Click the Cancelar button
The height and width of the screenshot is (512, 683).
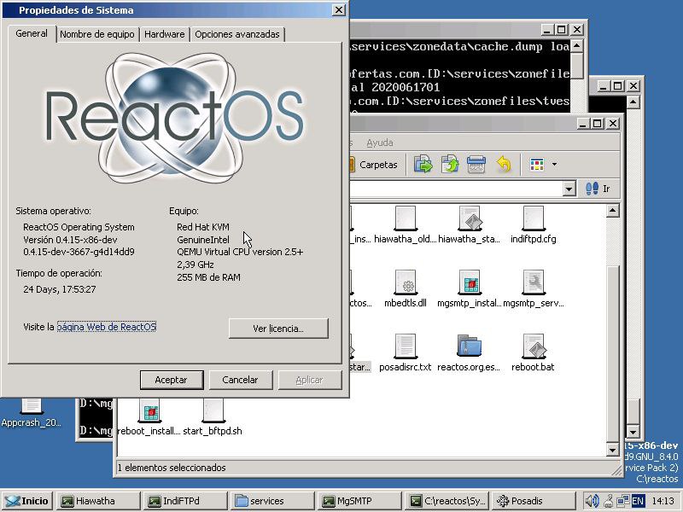(241, 380)
